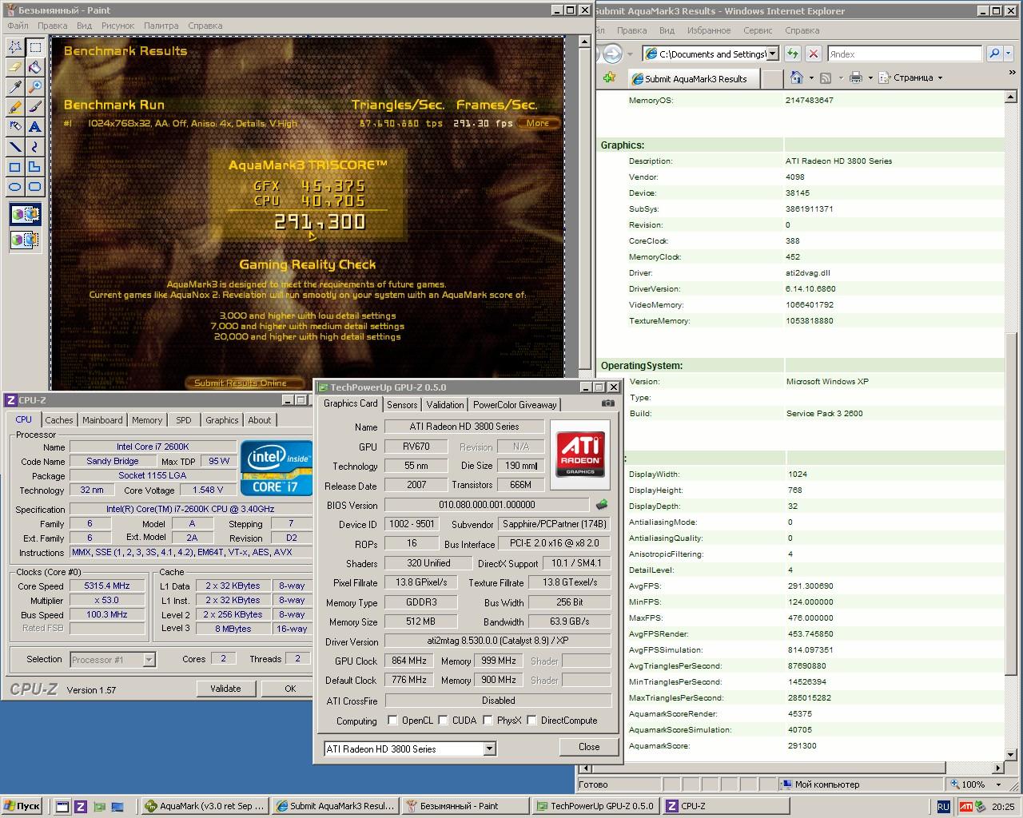Image resolution: width=1023 pixels, height=818 pixels.
Task: Click the Stop loading icon in IE
Action: coord(813,54)
